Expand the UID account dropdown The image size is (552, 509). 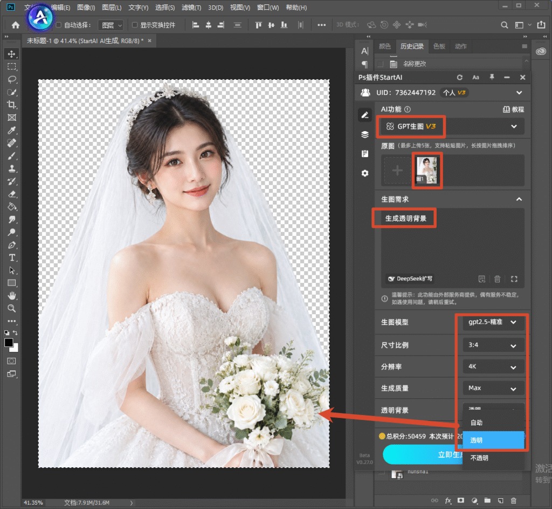coord(519,93)
